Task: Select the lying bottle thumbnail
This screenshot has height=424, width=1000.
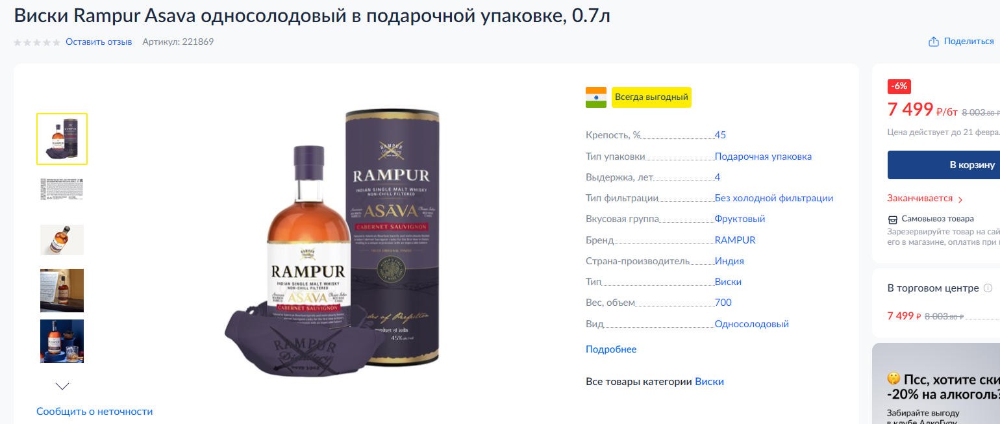Action: coord(62,240)
